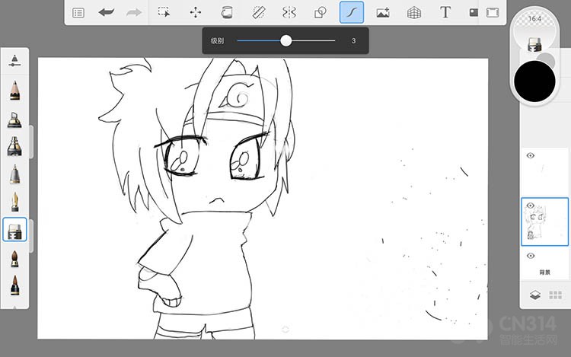Open the Ruler guides tool
Screen dimensions: 571x357
[259, 12]
